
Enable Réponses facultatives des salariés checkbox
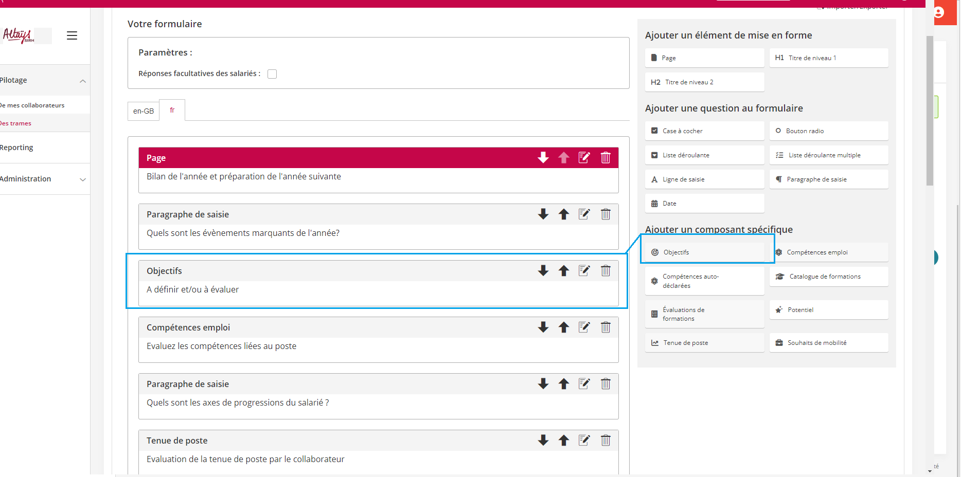[272, 74]
